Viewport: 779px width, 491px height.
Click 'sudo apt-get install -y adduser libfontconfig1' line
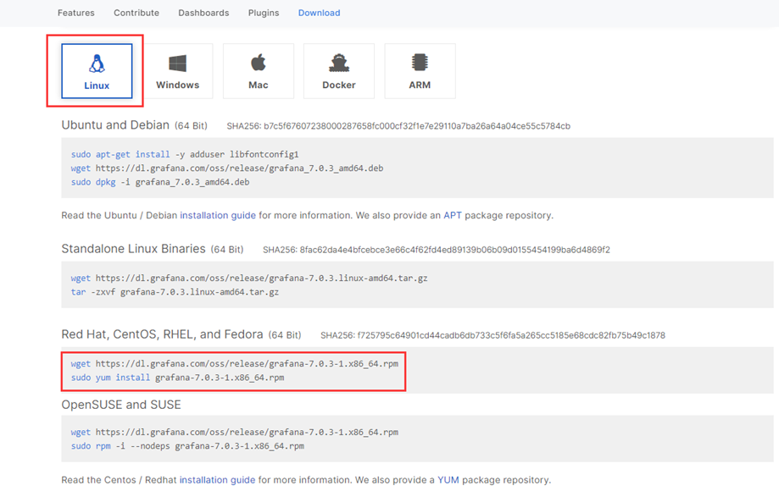tap(185, 154)
